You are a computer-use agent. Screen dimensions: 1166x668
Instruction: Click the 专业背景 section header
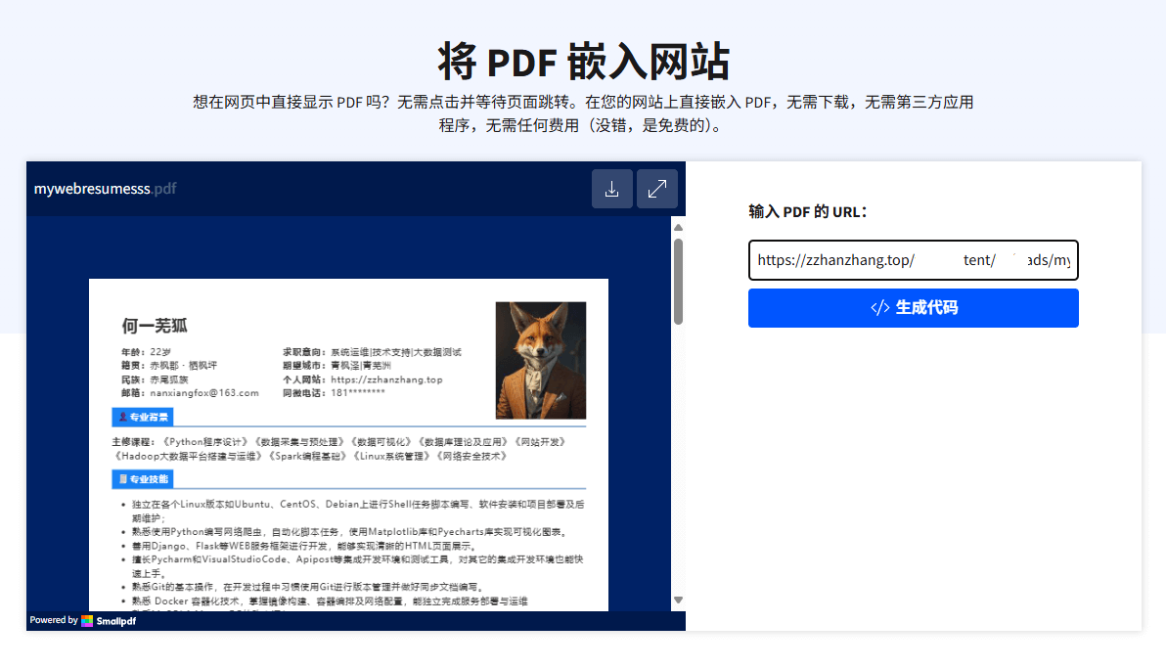149,418
